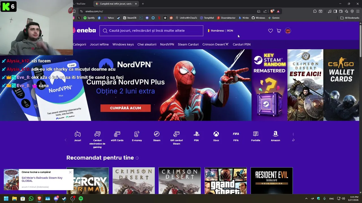The image size is (362, 203).
Task: Open the Jocuri ieftine menu item
Action: 99,44
